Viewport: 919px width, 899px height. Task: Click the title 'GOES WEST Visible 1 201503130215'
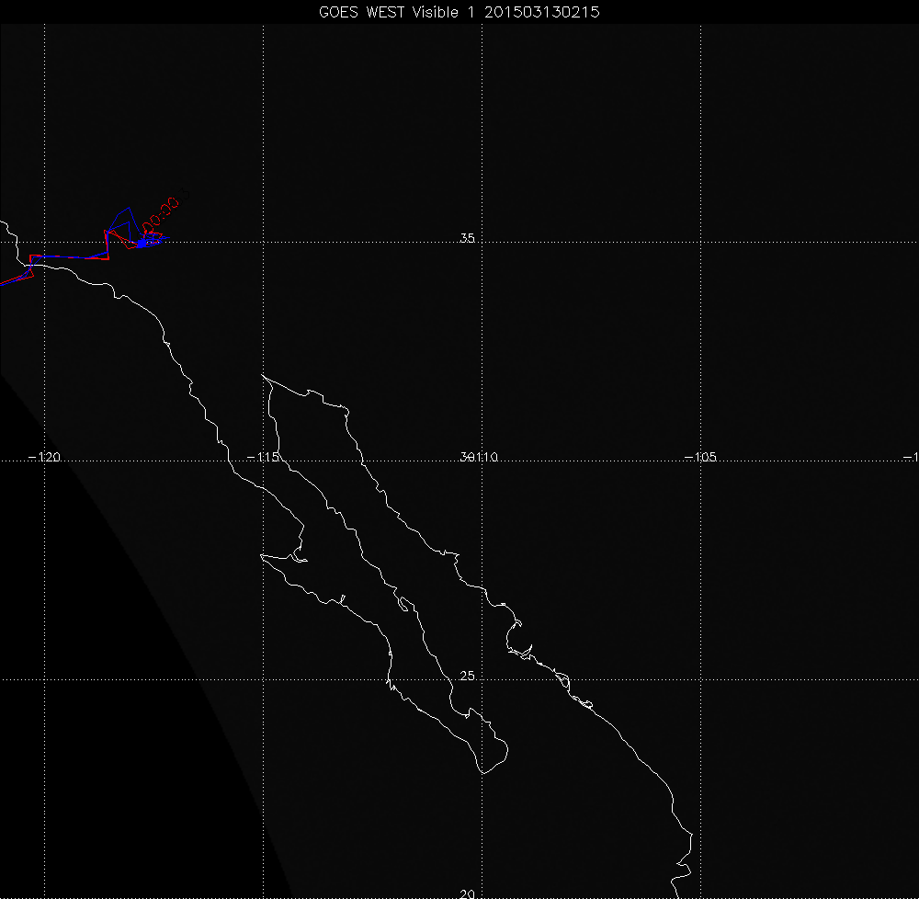pyautogui.click(x=459, y=12)
